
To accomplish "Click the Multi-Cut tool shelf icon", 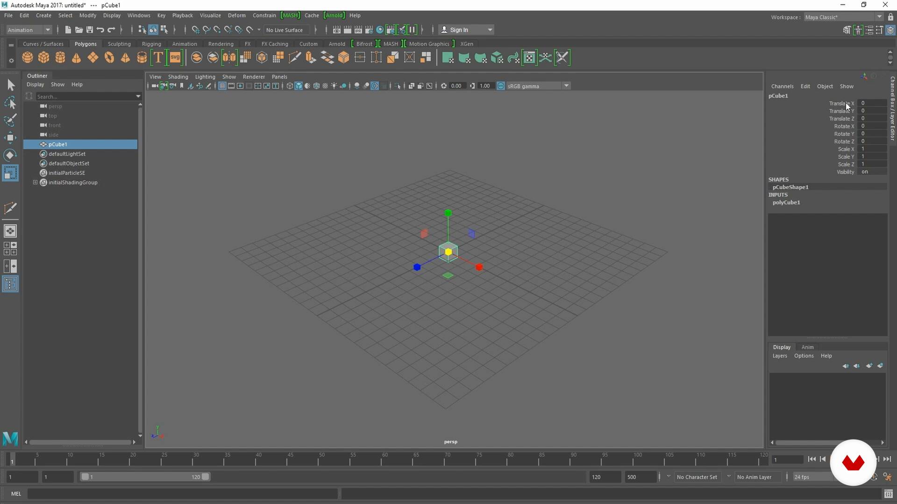I will click(x=295, y=57).
